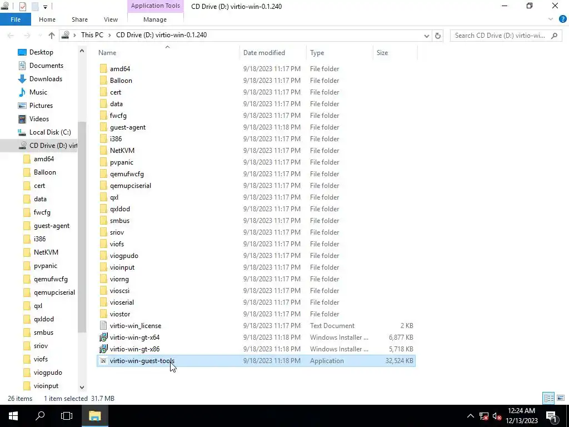The image size is (569, 427).
Task: Switch to Large icons view layout
Action: click(561, 398)
